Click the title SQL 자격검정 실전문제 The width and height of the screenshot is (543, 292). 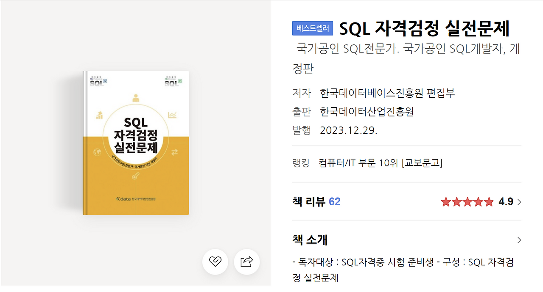pyautogui.click(x=424, y=28)
